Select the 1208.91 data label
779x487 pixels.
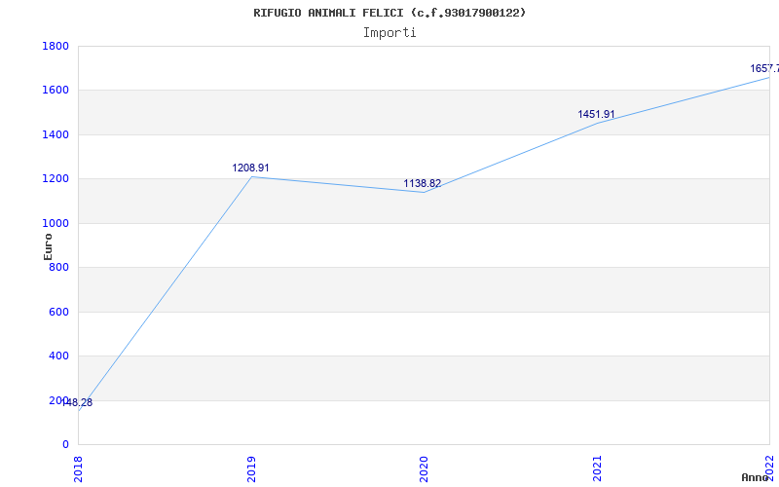pos(250,168)
